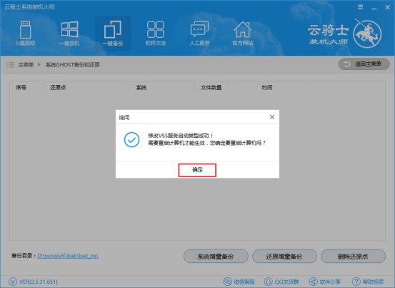Minimize the 云骑士系统装机大师 window
The image size is (395, 288).
click(x=374, y=8)
